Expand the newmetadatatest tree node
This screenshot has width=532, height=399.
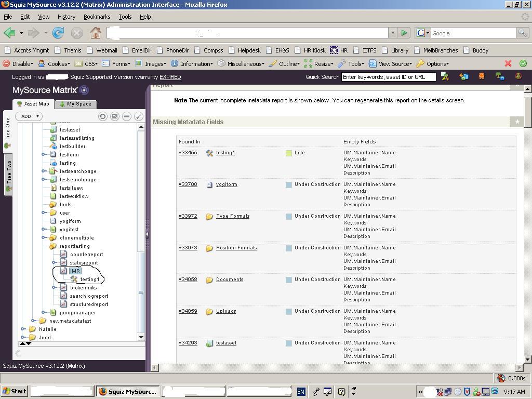33,321
